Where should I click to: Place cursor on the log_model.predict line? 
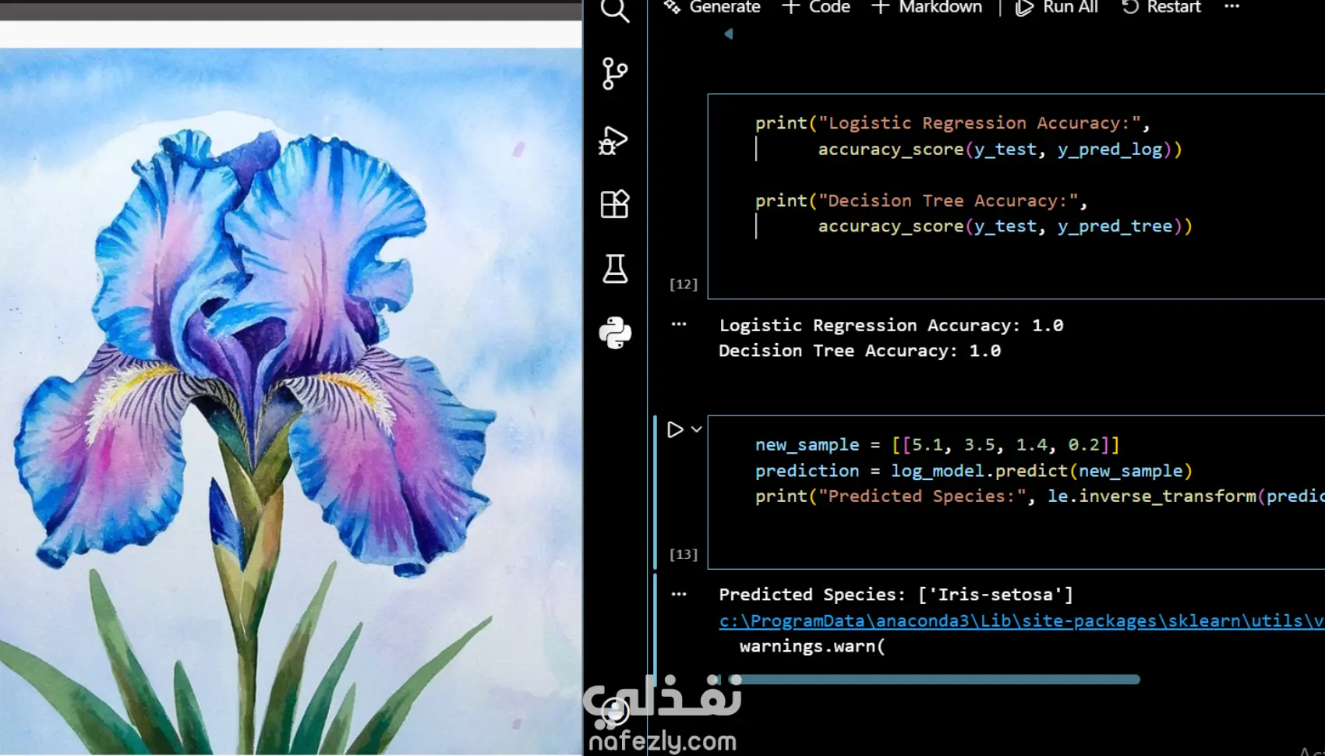click(x=973, y=471)
